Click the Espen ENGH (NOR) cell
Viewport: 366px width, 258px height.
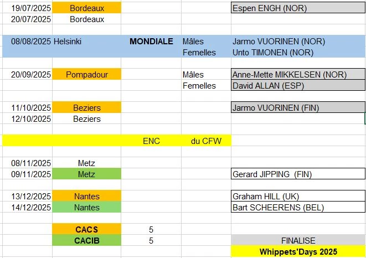[298, 8]
